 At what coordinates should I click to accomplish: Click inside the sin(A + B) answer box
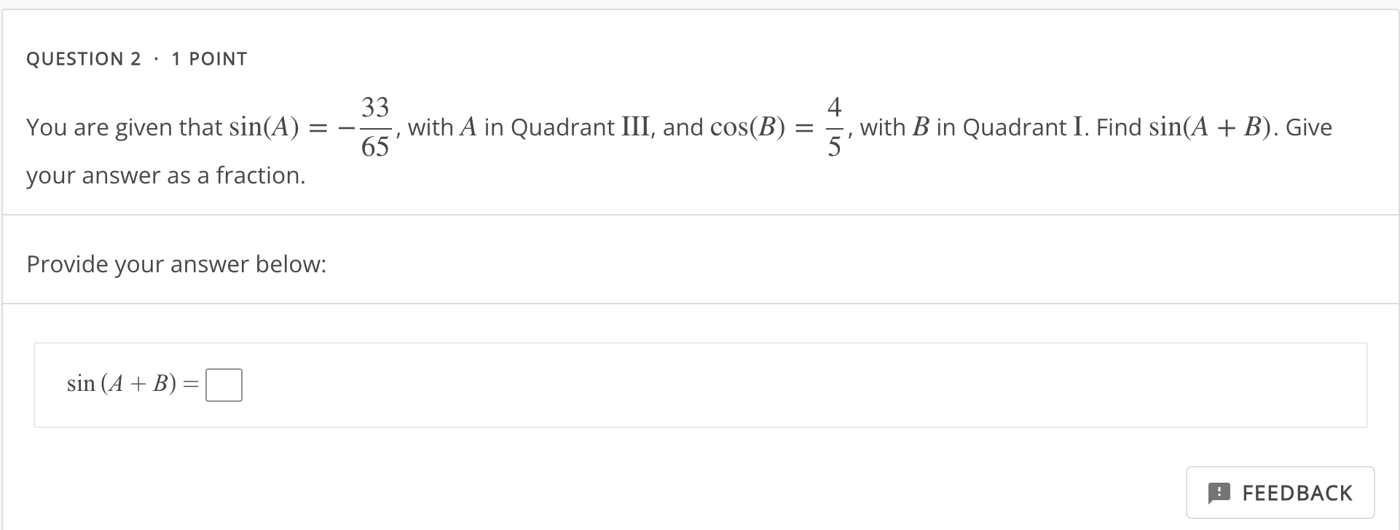pyautogui.click(x=224, y=384)
